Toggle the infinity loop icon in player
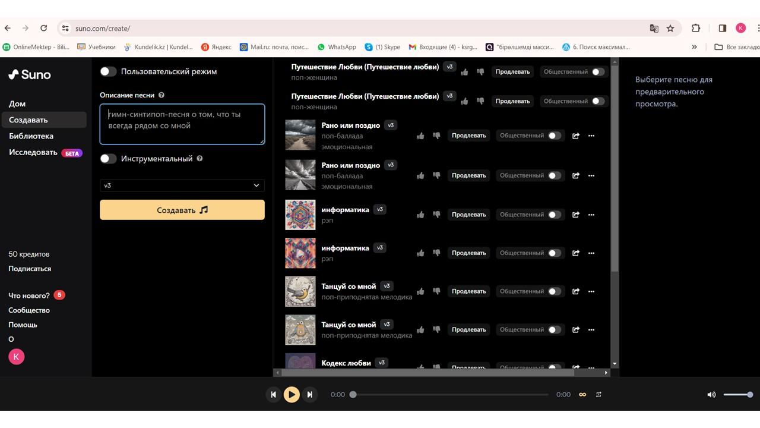This screenshot has height=428, width=760. [x=582, y=395]
